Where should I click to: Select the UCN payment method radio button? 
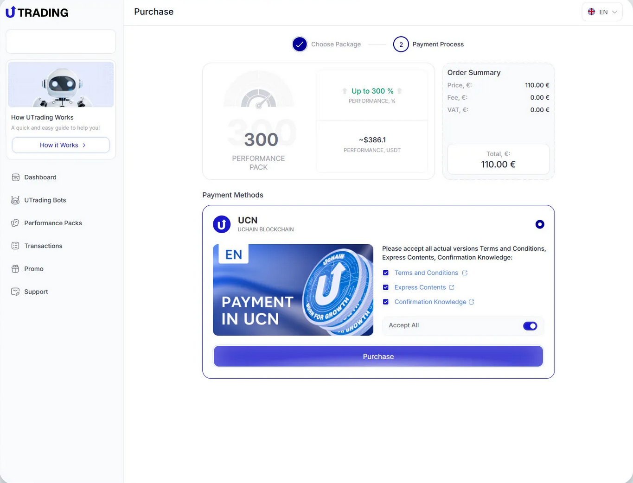pyautogui.click(x=539, y=224)
